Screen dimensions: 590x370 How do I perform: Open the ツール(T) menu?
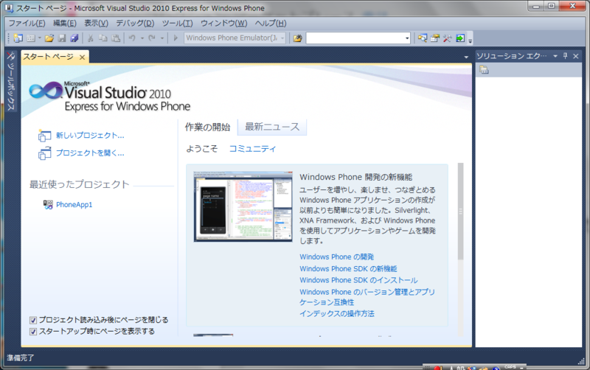[x=177, y=24]
